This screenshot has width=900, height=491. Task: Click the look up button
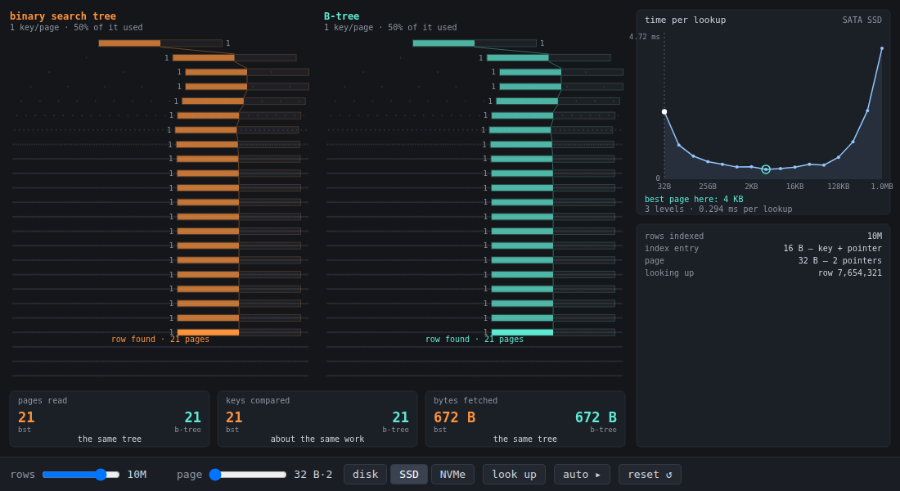pyautogui.click(x=514, y=475)
